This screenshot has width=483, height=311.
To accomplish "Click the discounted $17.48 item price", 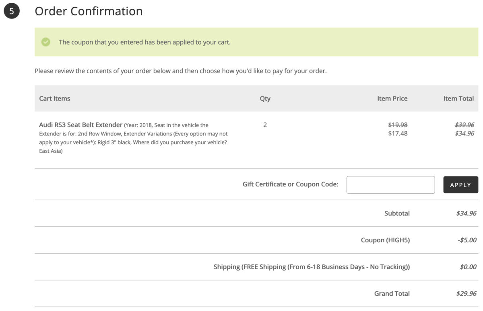I will (x=398, y=133).
